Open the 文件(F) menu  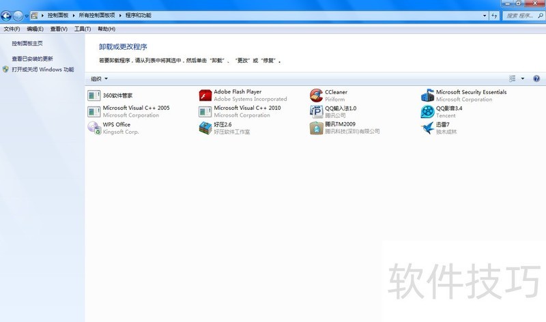(x=12, y=29)
